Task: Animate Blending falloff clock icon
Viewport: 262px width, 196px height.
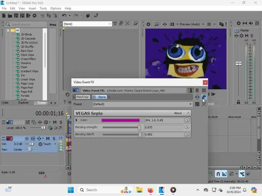Action: [x=187, y=134]
